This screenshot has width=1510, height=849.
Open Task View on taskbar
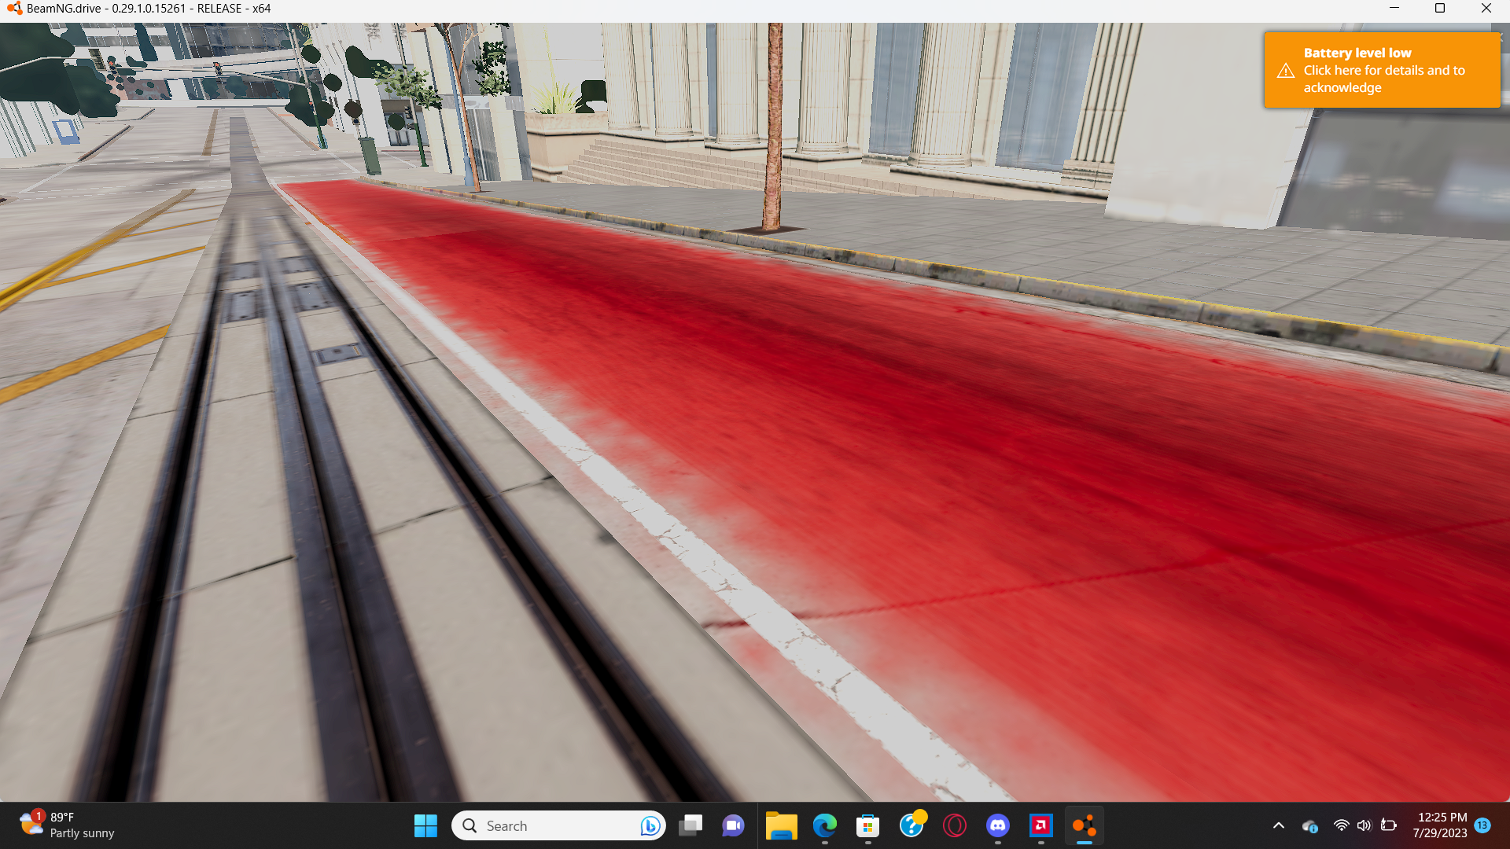691,825
